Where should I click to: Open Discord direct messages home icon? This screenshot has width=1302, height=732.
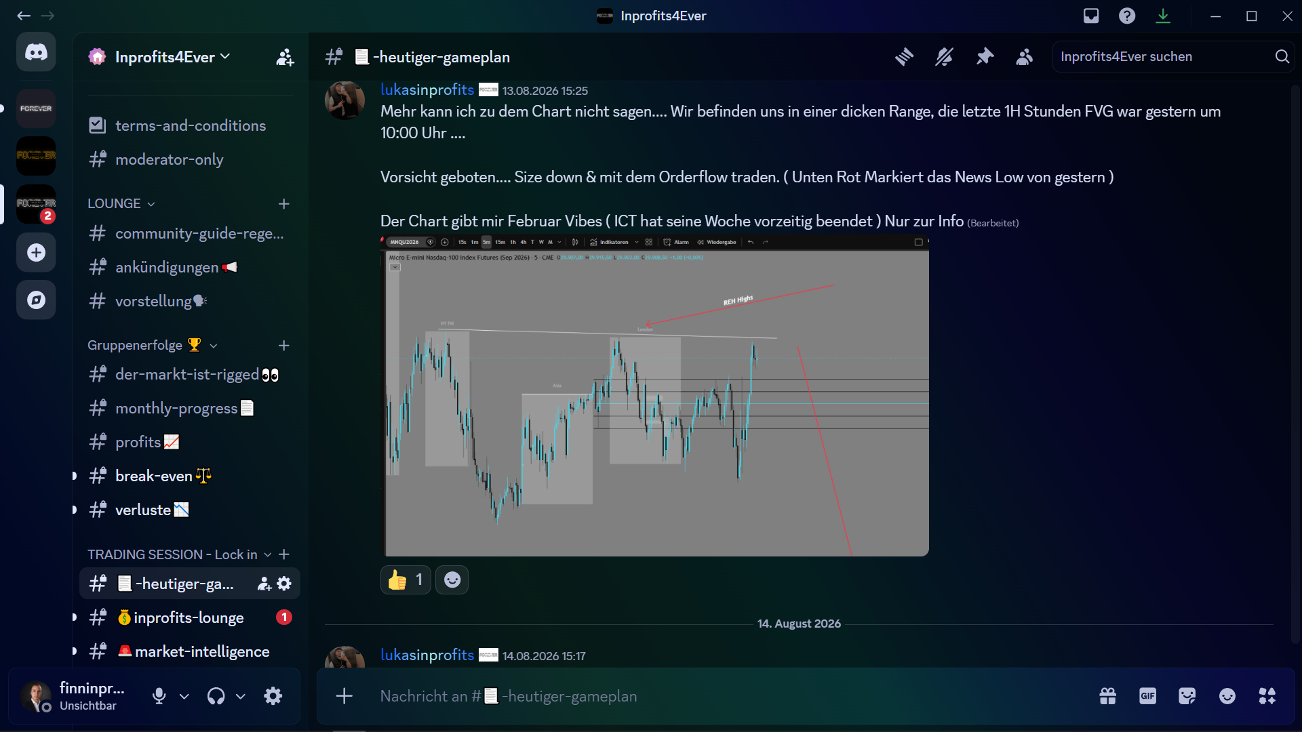pos(36,52)
